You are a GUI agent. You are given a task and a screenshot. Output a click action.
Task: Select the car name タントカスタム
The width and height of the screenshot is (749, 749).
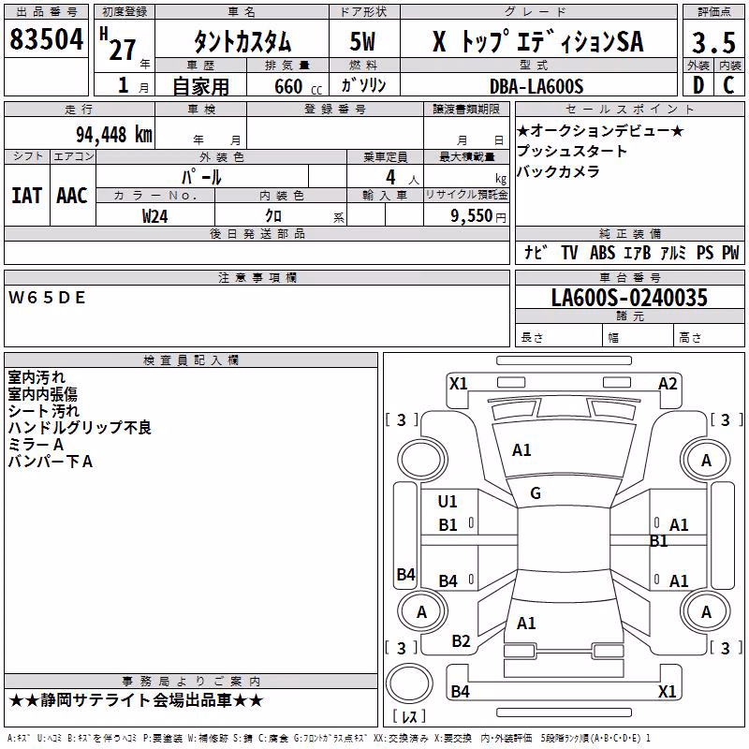coord(242,42)
